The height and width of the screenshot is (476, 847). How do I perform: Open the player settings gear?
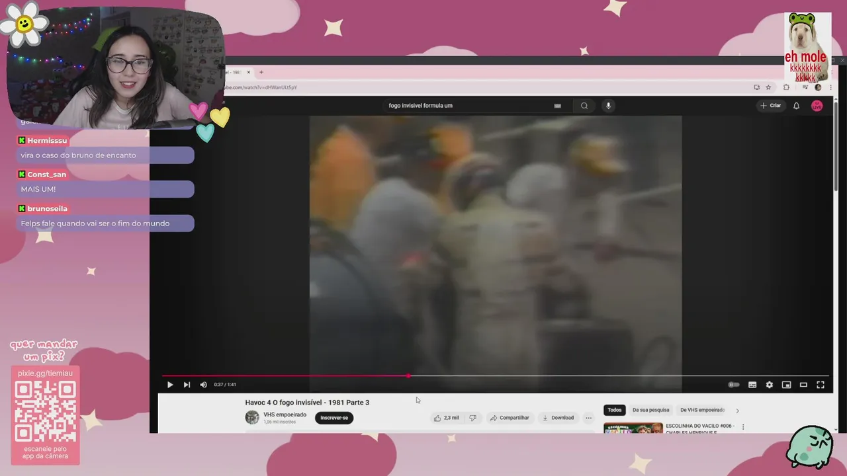tap(769, 385)
